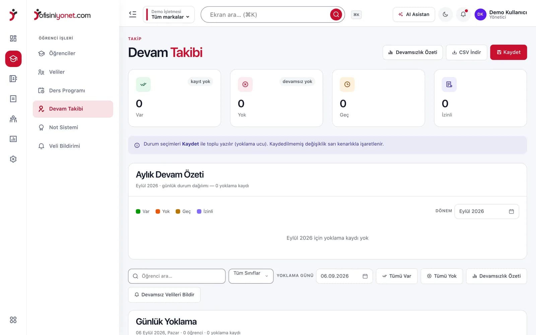Click the red search magnifier button
Image resolution: width=536 pixels, height=335 pixels.
336,14
